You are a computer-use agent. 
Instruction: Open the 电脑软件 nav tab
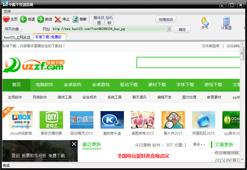tap(45, 85)
